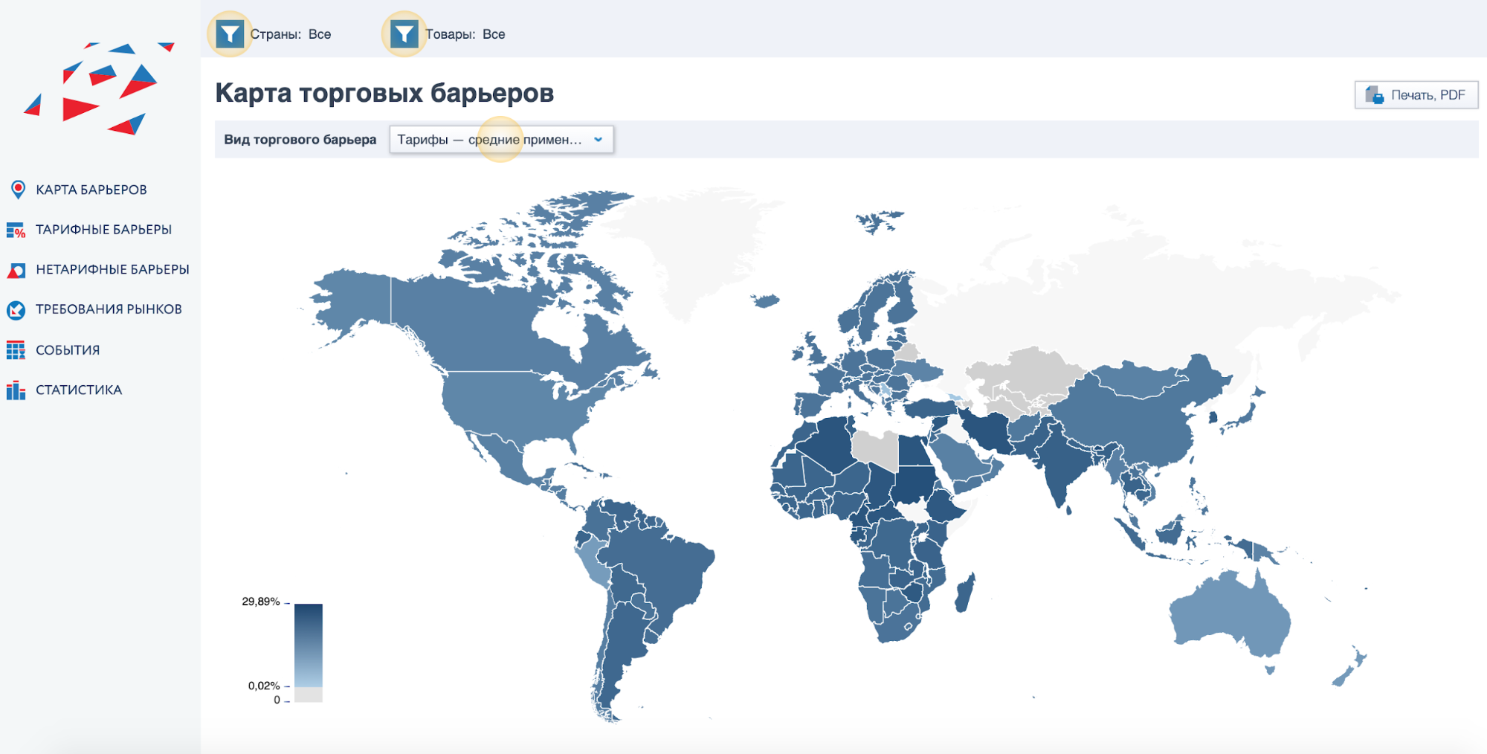Click the site logo with triangles
Screen dimensions: 1487x754
point(100,88)
